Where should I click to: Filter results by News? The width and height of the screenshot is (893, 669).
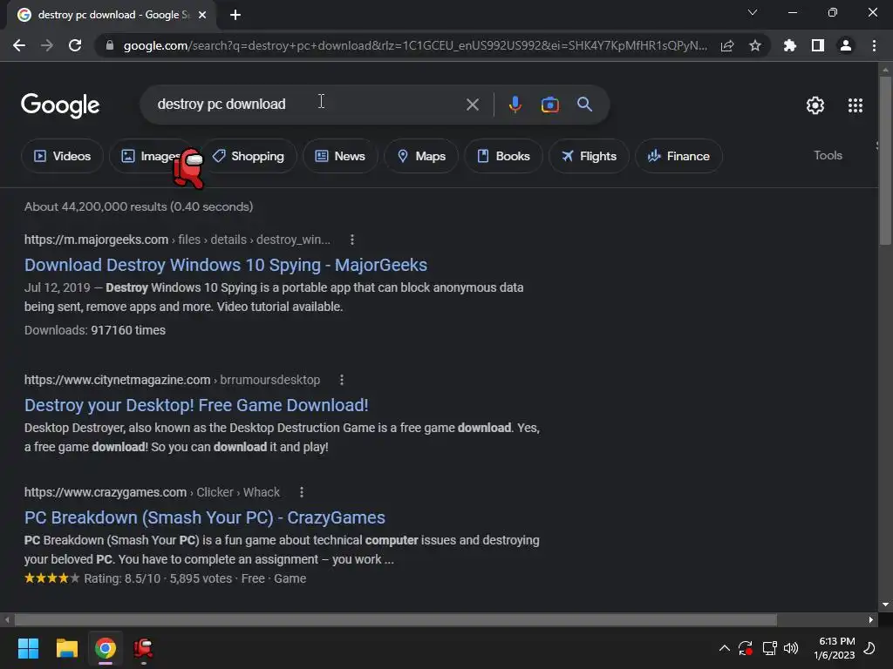(x=341, y=156)
